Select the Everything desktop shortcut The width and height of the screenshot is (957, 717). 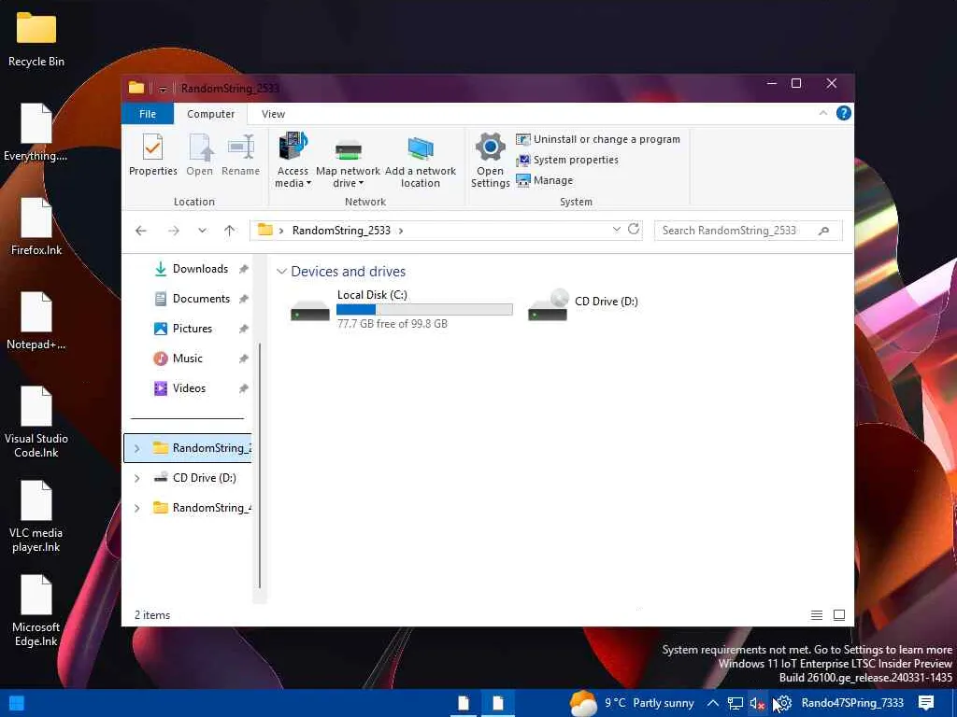[x=36, y=133]
